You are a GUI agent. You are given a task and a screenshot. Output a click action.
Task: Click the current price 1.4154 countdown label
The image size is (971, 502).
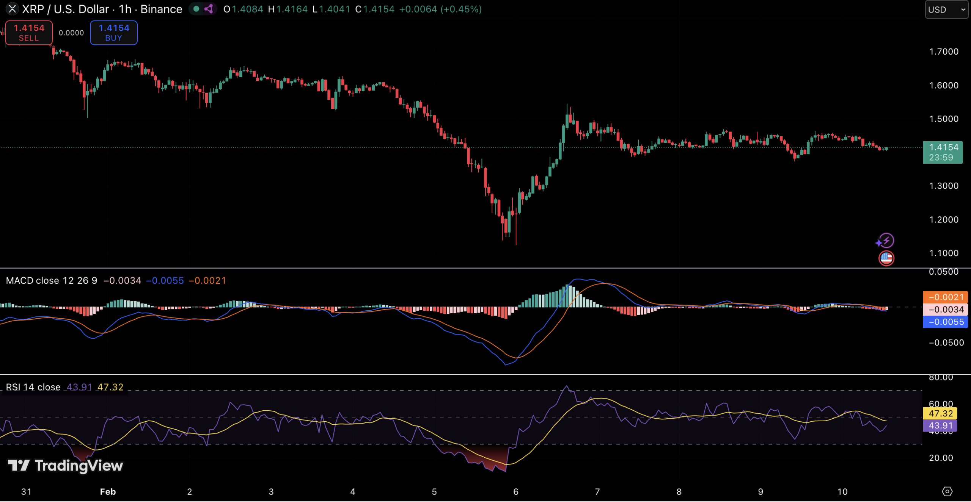pos(943,152)
